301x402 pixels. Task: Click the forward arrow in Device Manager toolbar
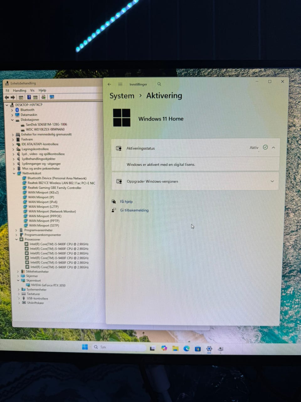tap(13, 97)
